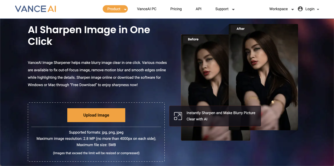The height and width of the screenshot is (166, 334).
Task: Expand the Login dropdown arrow
Action: tap(318, 9)
